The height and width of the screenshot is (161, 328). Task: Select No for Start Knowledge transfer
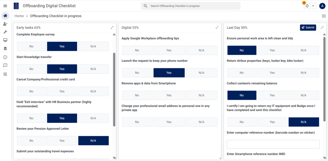31,69
